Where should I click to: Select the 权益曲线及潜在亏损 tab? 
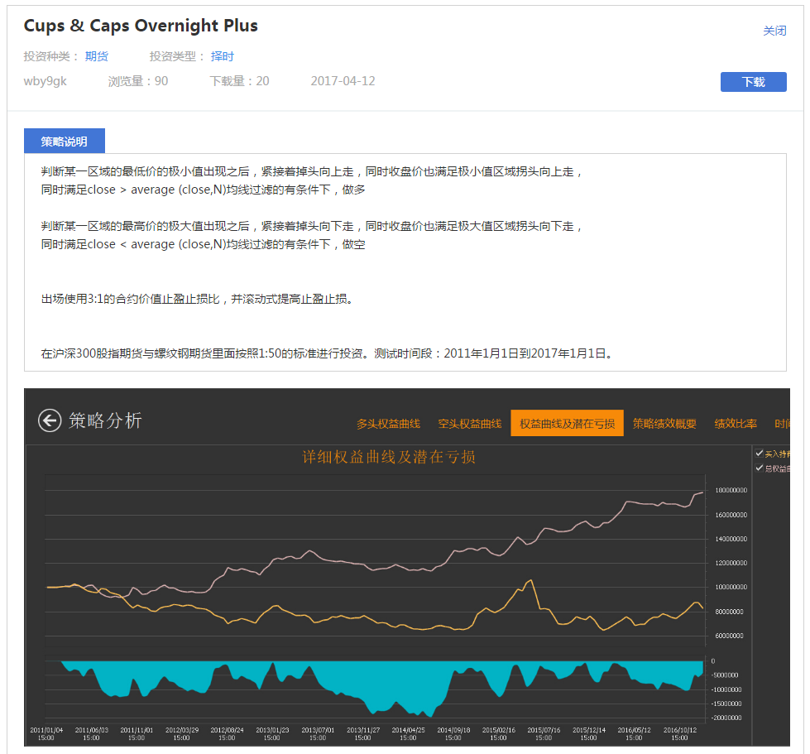[x=567, y=424]
